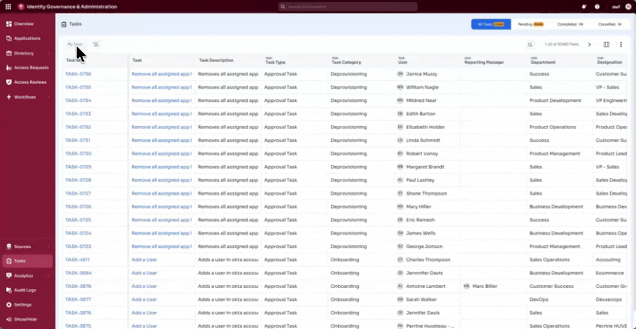636x329 pixels.
Task: Open the filter icon beside My Tasks
Action: click(96, 45)
